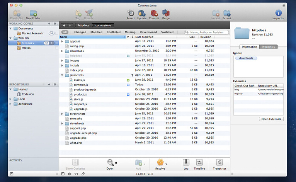The image size is (296, 182).
Task: Sort by the Revision column header
Action: (206, 37)
